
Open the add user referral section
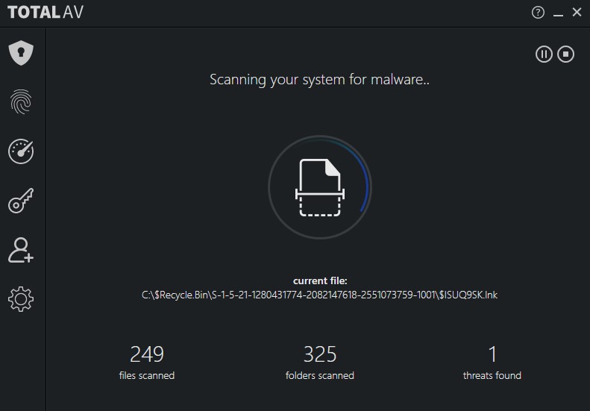point(21,250)
